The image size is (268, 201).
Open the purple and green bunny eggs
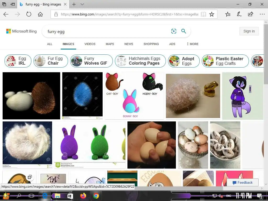pos(90,145)
